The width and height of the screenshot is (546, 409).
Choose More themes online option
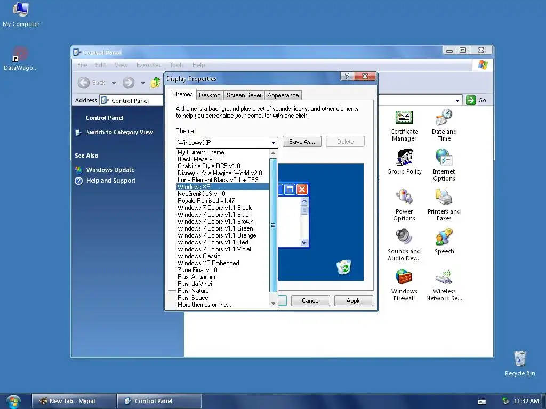click(x=222, y=305)
